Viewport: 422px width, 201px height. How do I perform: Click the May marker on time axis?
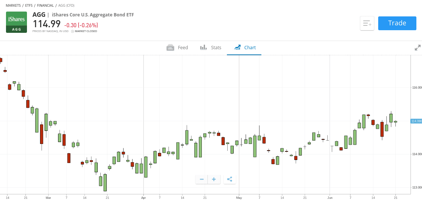[x=239, y=197]
